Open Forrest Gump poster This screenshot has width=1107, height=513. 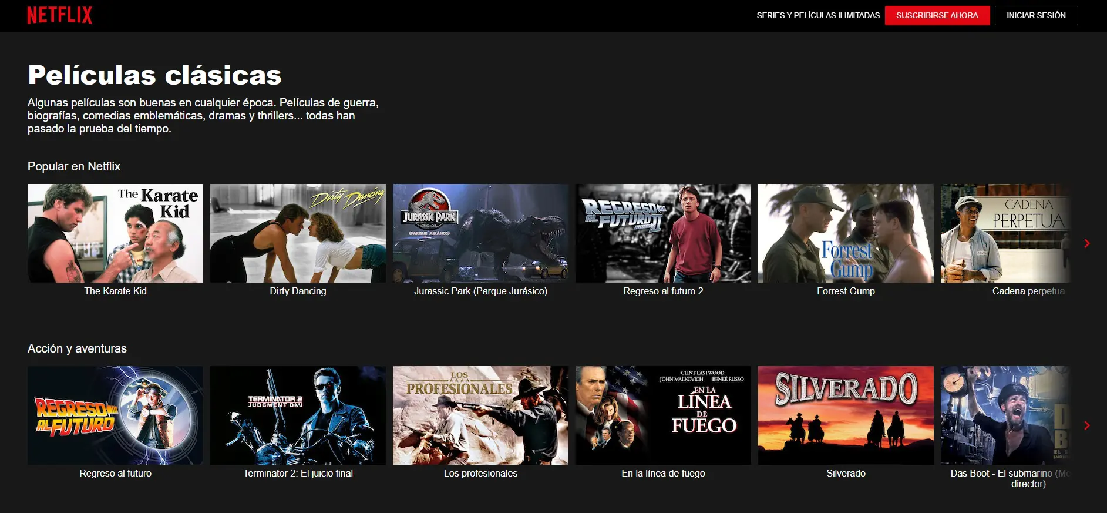coord(846,233)
